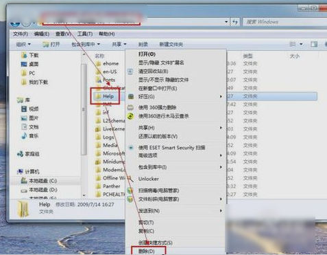Select 复制(C) from context menu

tap(146, 231)
